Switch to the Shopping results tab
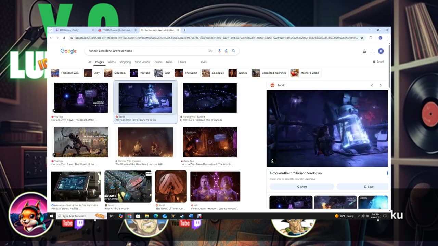 125,62
